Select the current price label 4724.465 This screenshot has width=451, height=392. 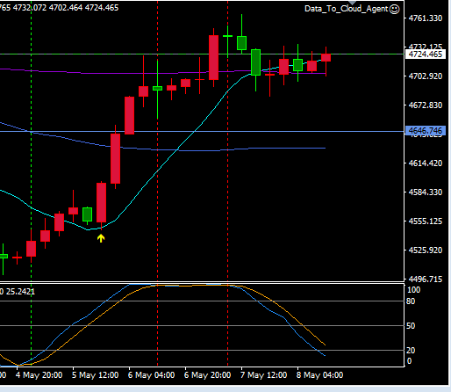[426, 54]
